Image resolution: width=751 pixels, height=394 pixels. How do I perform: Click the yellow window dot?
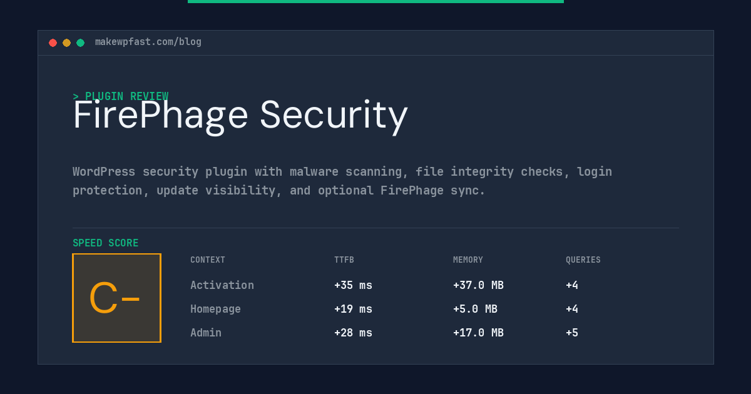66,43
